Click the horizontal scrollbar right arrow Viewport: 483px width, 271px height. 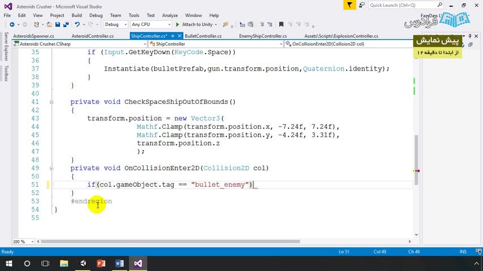(x=409, y=242)
